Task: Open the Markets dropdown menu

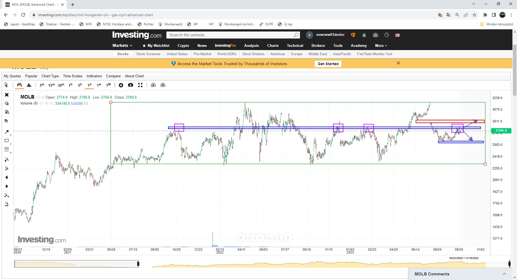Action: (x=122, y=45)
